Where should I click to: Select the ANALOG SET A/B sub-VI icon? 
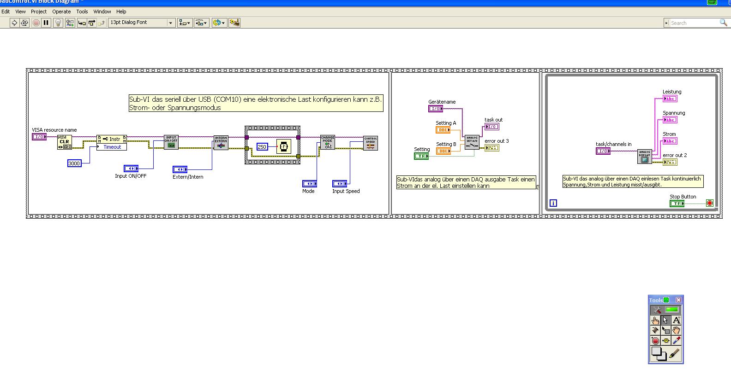(472, 142)
